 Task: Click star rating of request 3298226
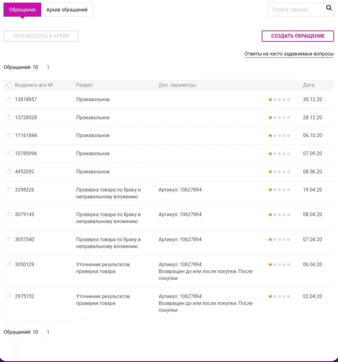279,190
